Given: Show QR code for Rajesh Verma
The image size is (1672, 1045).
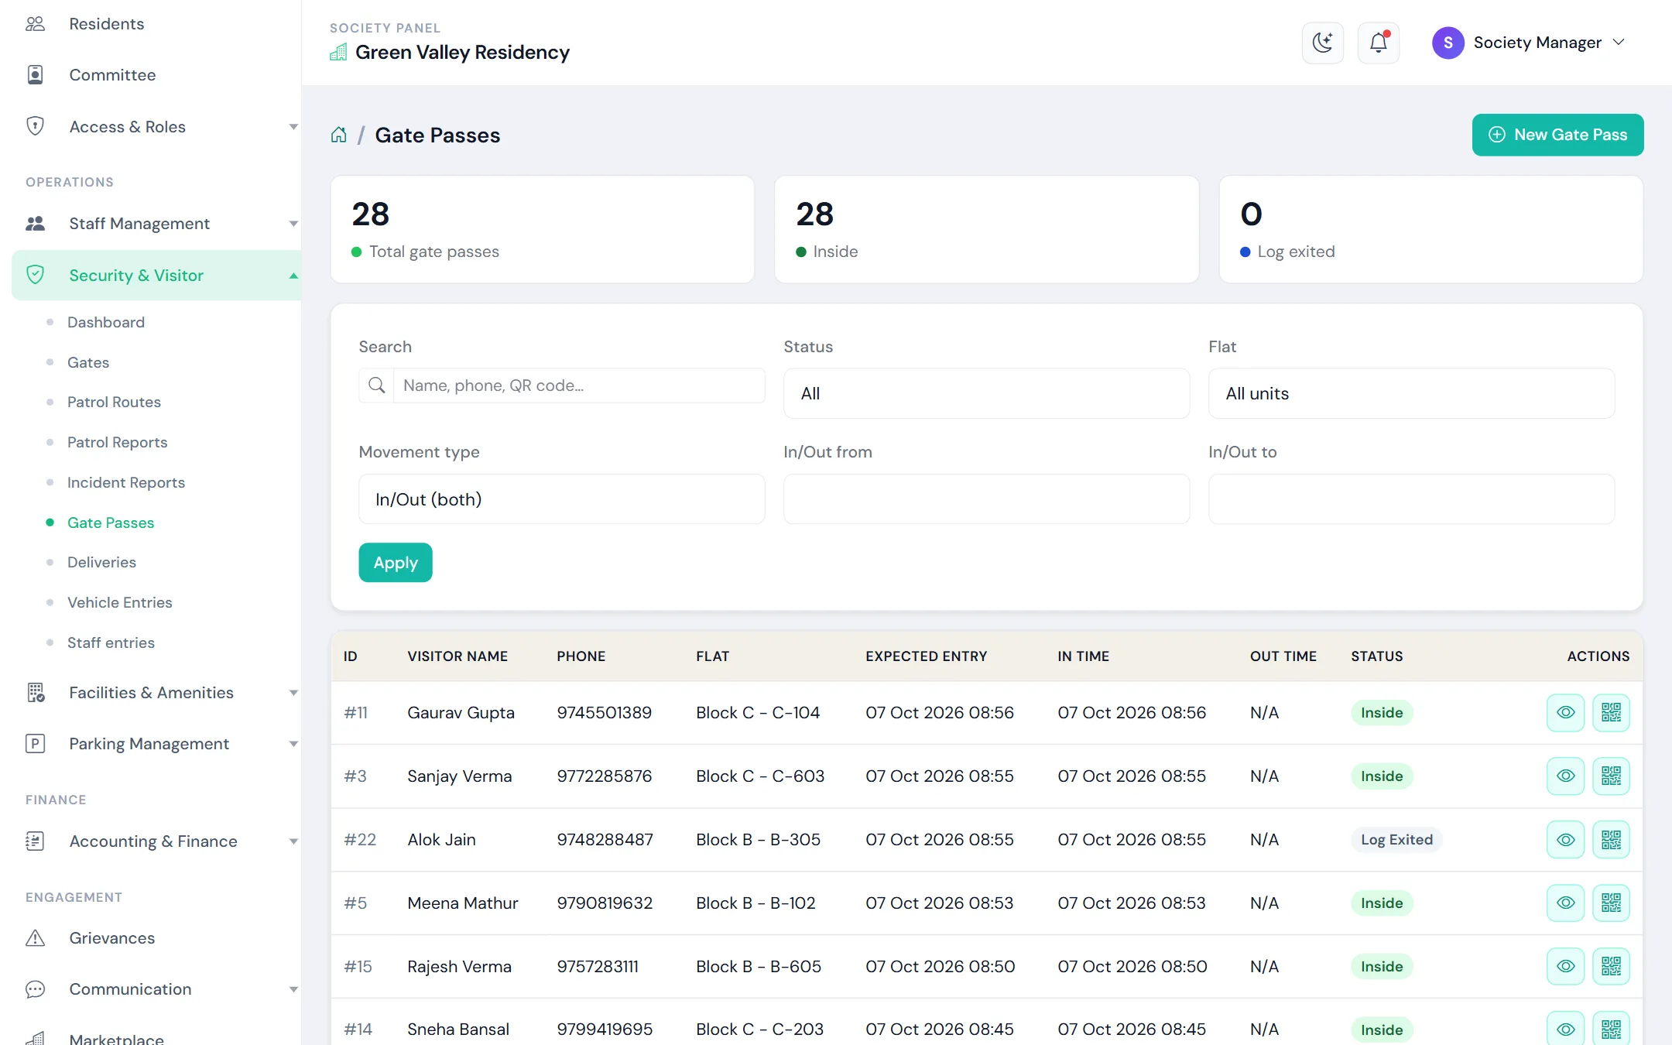Looking at the screenshot, I should [1611, 967].
